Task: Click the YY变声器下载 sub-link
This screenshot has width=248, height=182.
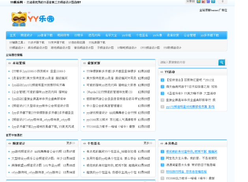Action: [x=56, y=43]
